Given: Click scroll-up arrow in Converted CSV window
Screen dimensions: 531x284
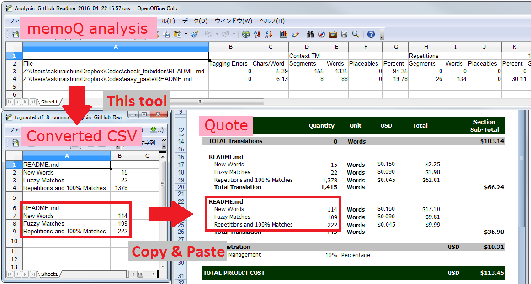Looking at the screenshot, I should click(163, 157).
